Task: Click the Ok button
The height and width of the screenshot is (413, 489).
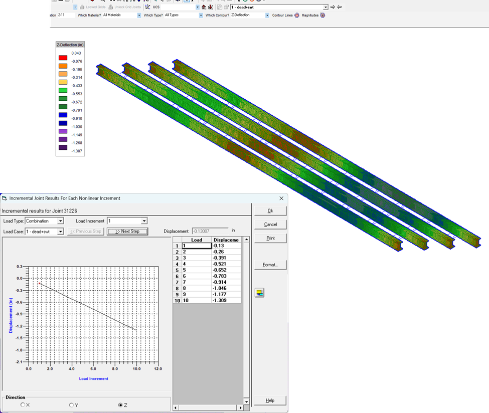Action: pyautogui.click(x=270, y=211)
